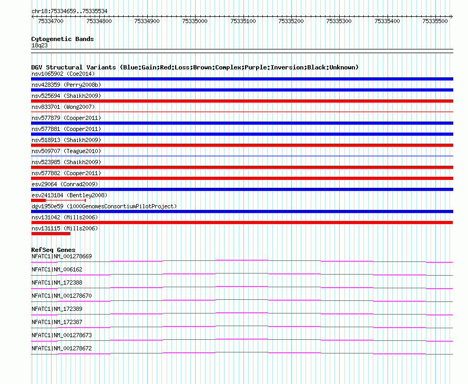
Task: Open the NFATC1|NM_006162 transcript label
Action: [57, 270]
